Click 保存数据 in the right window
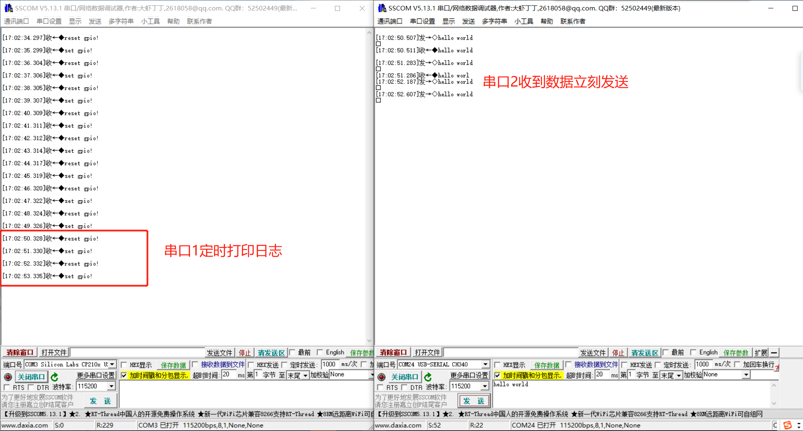Image resolution: width=803 pixels, height=431 pixels. point(547,365)
